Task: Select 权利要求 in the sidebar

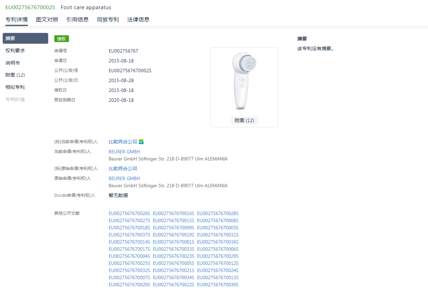Action: [x=15, y=51]
